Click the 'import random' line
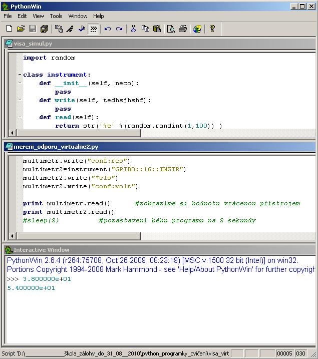The image size is (318, 359). coord(49,58)
